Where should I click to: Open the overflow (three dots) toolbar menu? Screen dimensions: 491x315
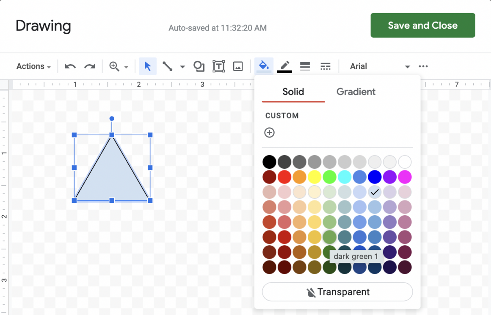pyautogui.click(x=424, y=66)
